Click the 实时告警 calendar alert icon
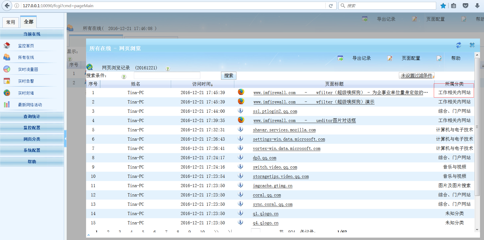The height and width of the screenshot is (240, 484). (7, 81)
